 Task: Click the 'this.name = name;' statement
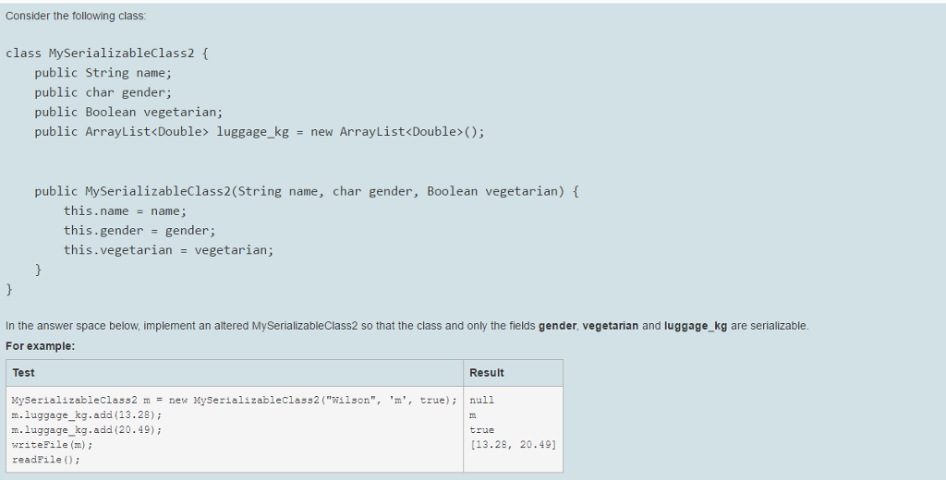point(125,210)
